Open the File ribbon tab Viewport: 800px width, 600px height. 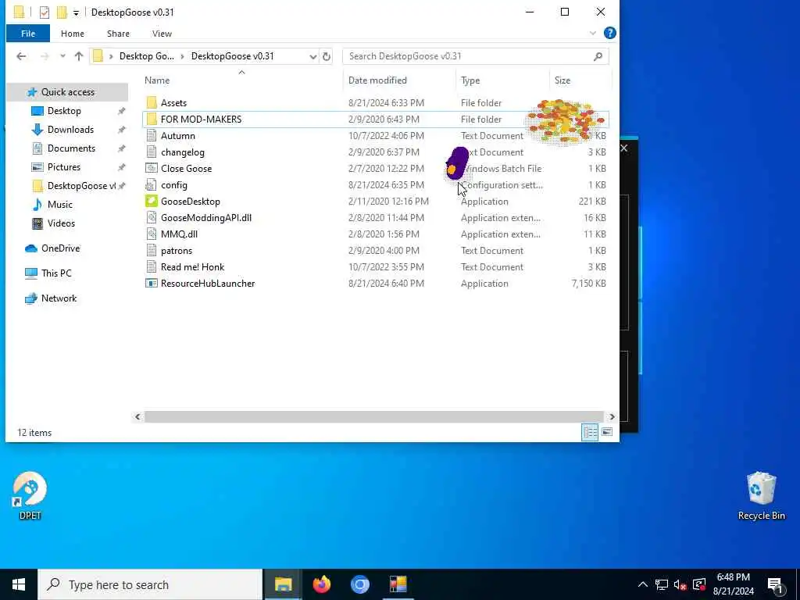(x=28, y=34)
